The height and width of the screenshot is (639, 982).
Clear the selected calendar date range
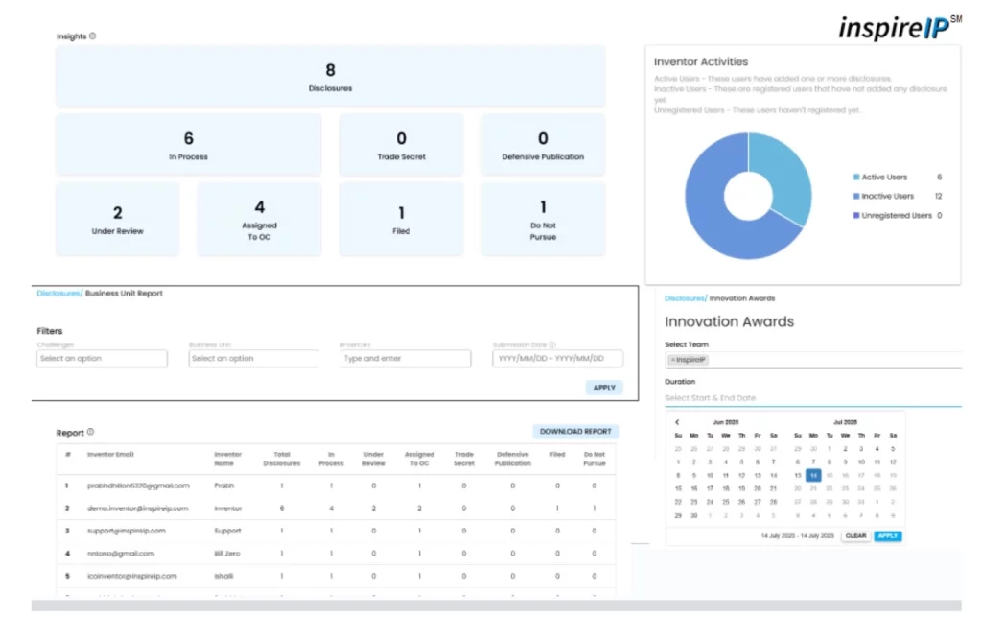pyautogui.click(x=855, y=536)
